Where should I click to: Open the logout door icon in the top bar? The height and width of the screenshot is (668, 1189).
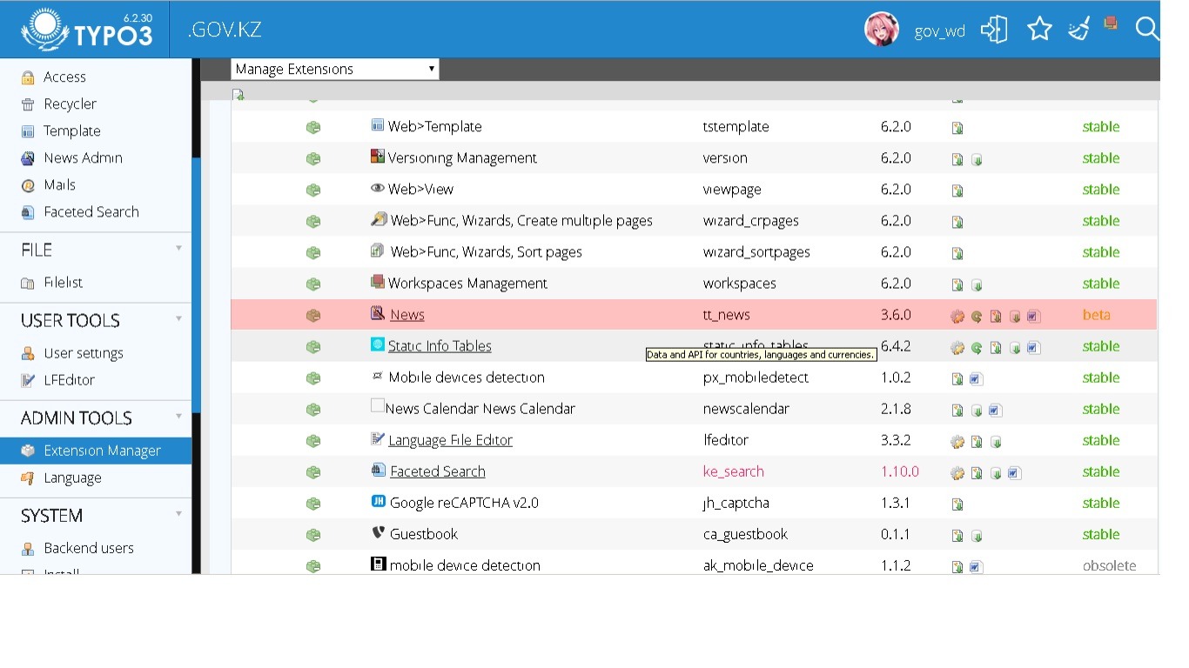(x=993, y=30)
